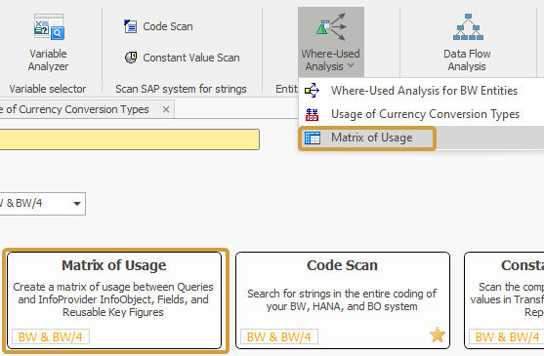The height and width of the screenshot is (356, 544).
Task: Click the Where-Used Analysis for BW Entities icon
Action: coord(312,91)
